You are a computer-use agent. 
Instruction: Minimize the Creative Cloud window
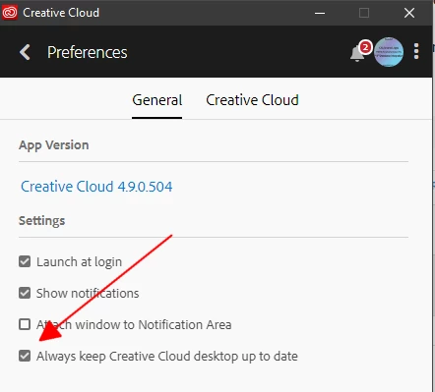[320, 13]
